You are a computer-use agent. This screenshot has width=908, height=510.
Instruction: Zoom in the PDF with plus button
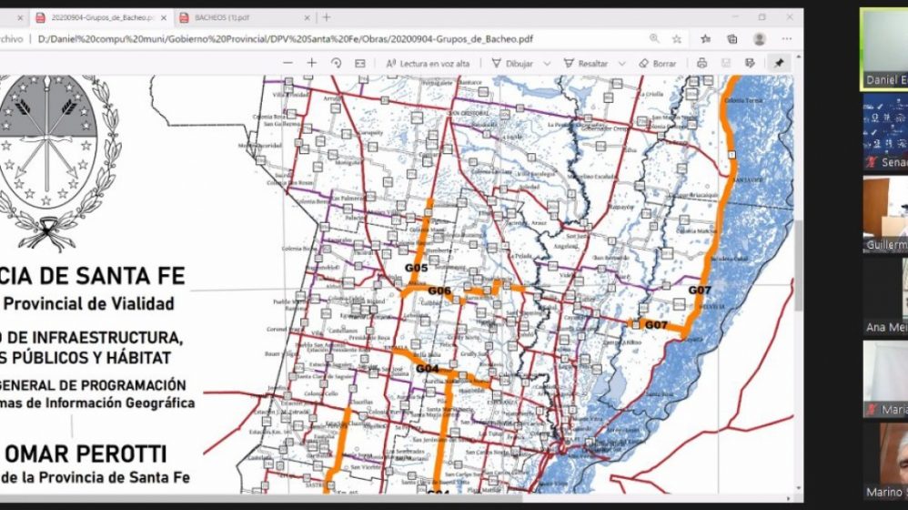click(x=312, y=63)
